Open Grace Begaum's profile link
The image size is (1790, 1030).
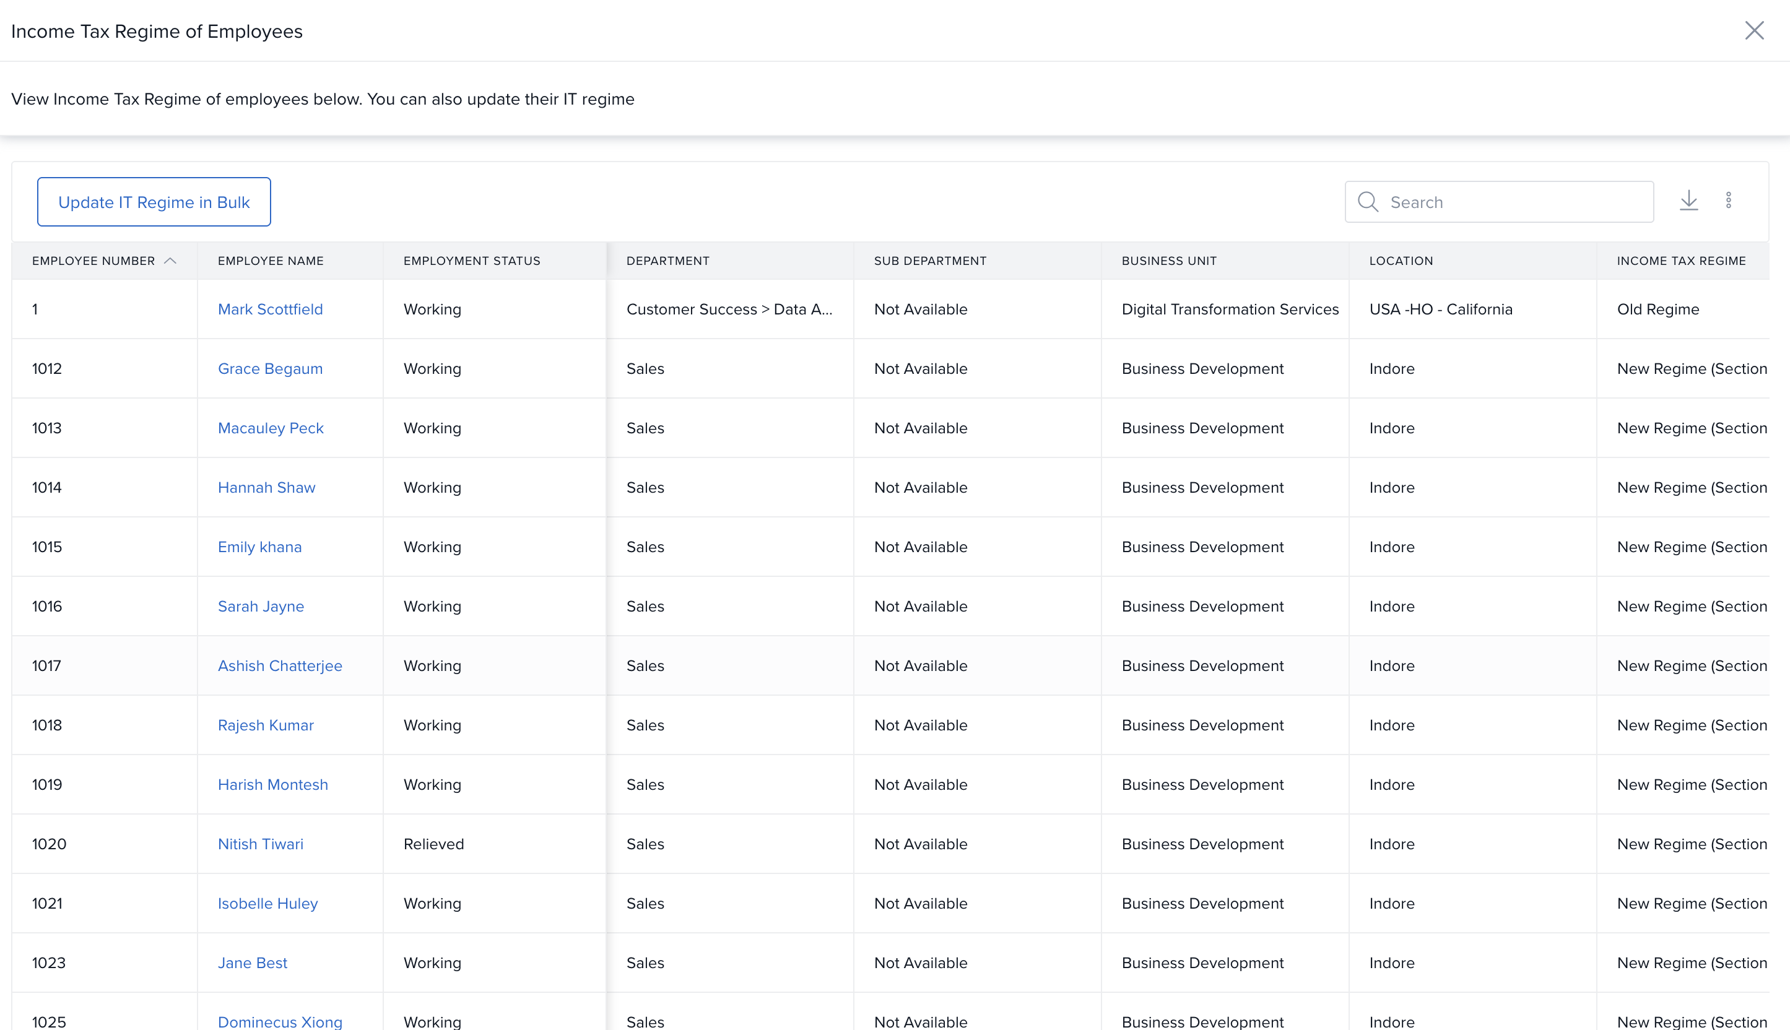(x=269, y=368)
